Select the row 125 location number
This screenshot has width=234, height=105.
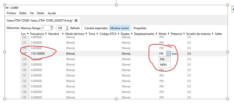point(24,42)
